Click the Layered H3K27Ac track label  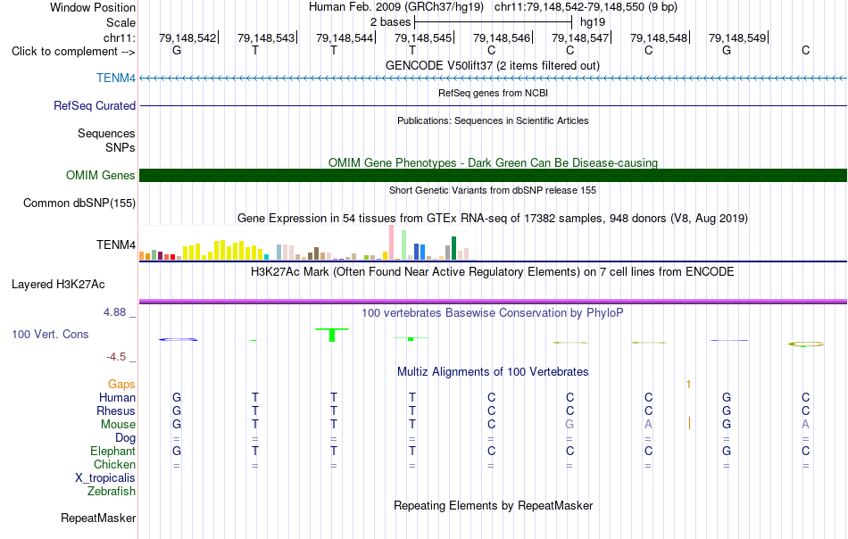point(58,285)
